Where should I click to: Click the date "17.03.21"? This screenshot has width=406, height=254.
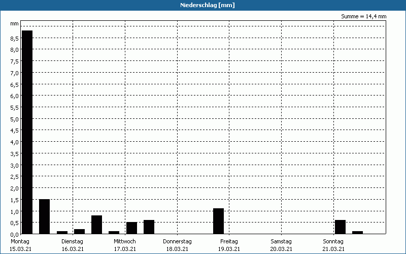[x=125, y=249]
